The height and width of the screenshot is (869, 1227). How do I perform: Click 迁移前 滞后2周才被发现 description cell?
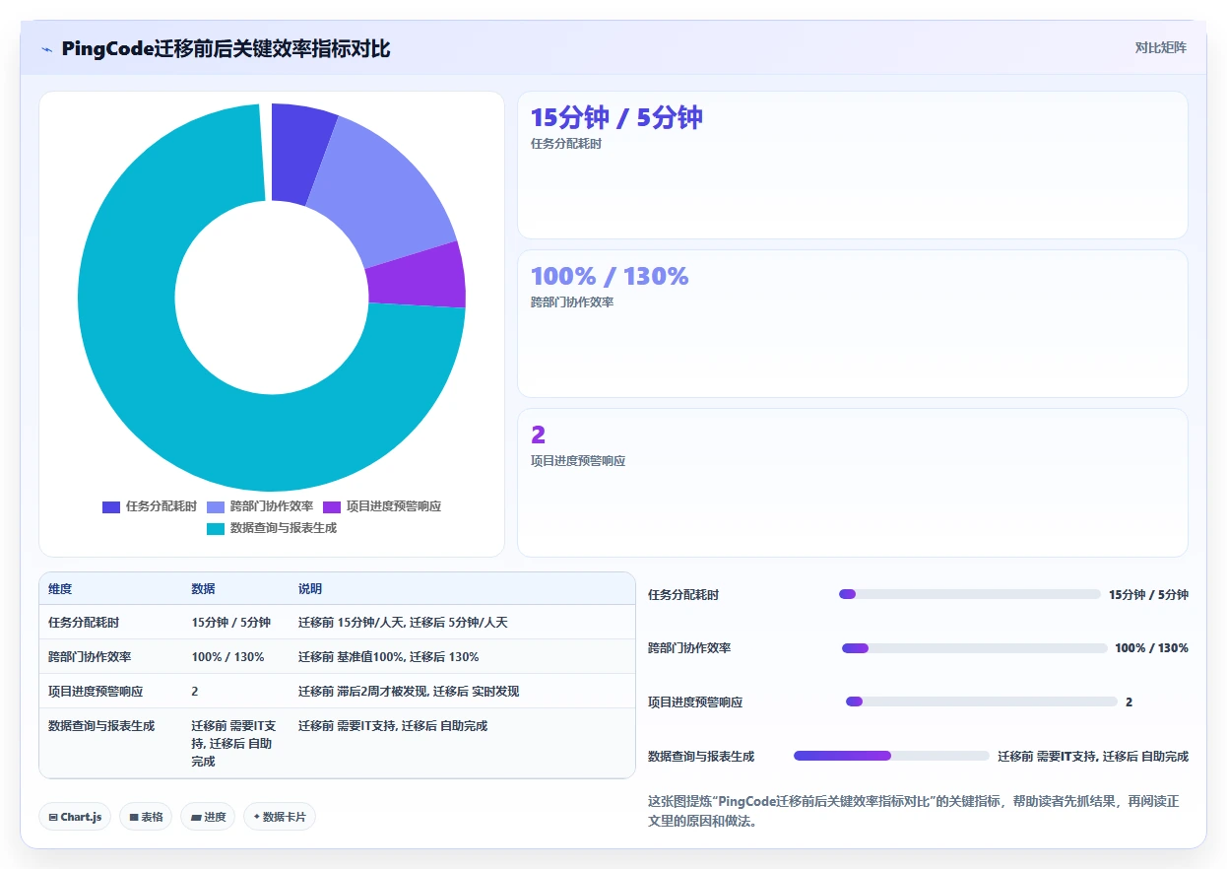(409, 692)
